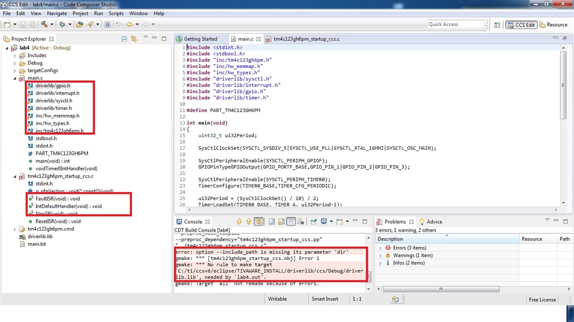Switch to the Advice tab
Screen dimensions: 574x322
tap(431, 222)
